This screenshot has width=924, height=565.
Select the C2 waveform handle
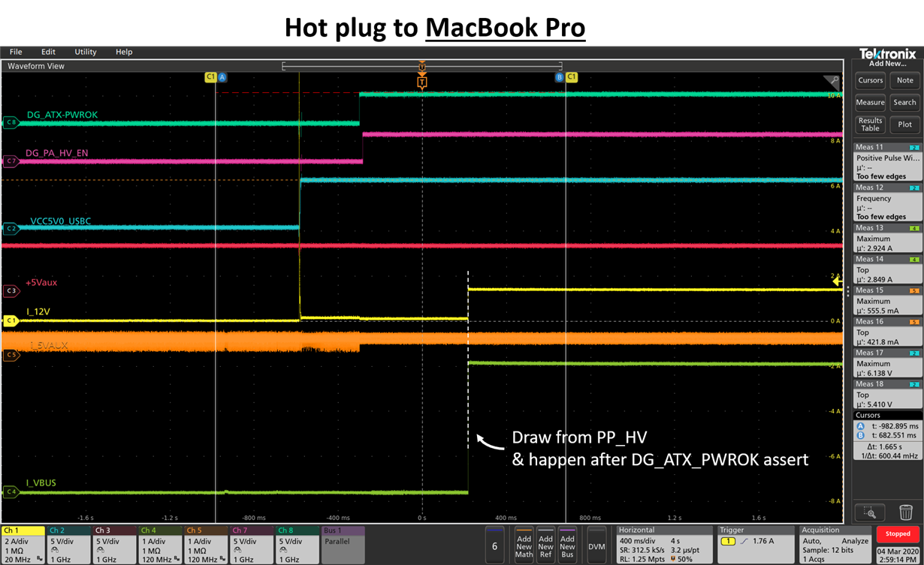[x=11, y=228]
